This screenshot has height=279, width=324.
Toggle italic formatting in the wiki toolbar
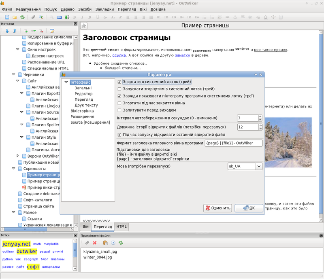[82, 17]
